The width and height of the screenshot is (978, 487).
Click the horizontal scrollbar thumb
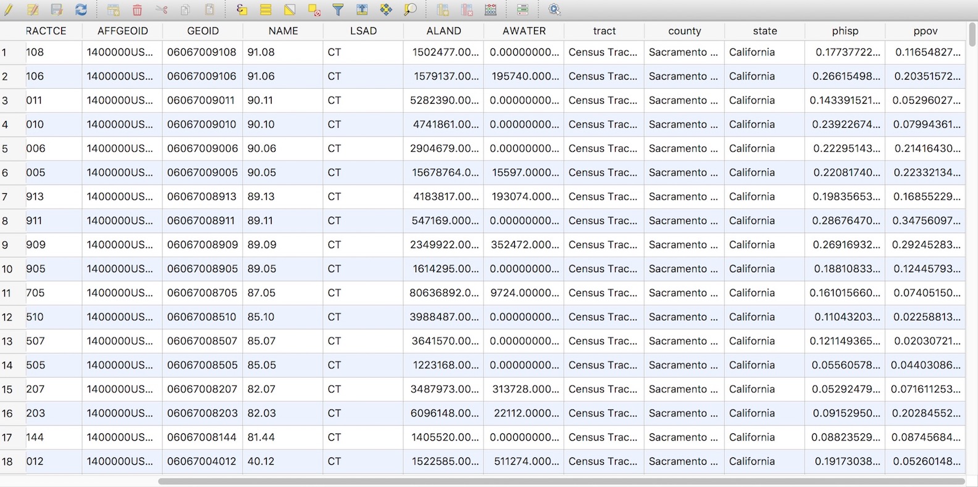point(561,481)
